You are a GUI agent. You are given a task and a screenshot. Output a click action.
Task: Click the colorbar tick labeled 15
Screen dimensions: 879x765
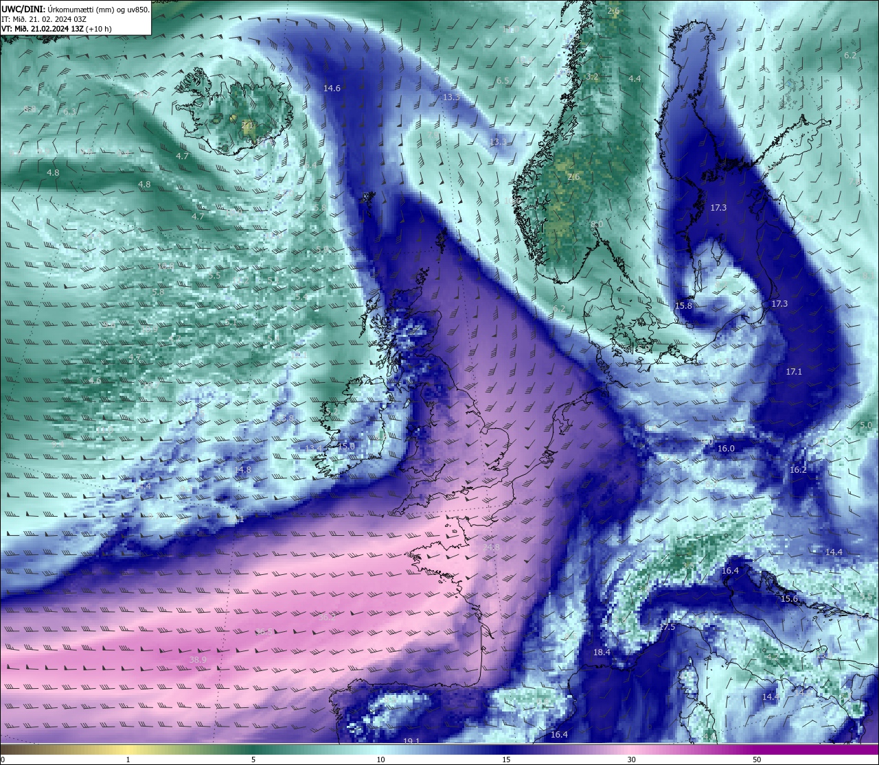tap(505, 760)
